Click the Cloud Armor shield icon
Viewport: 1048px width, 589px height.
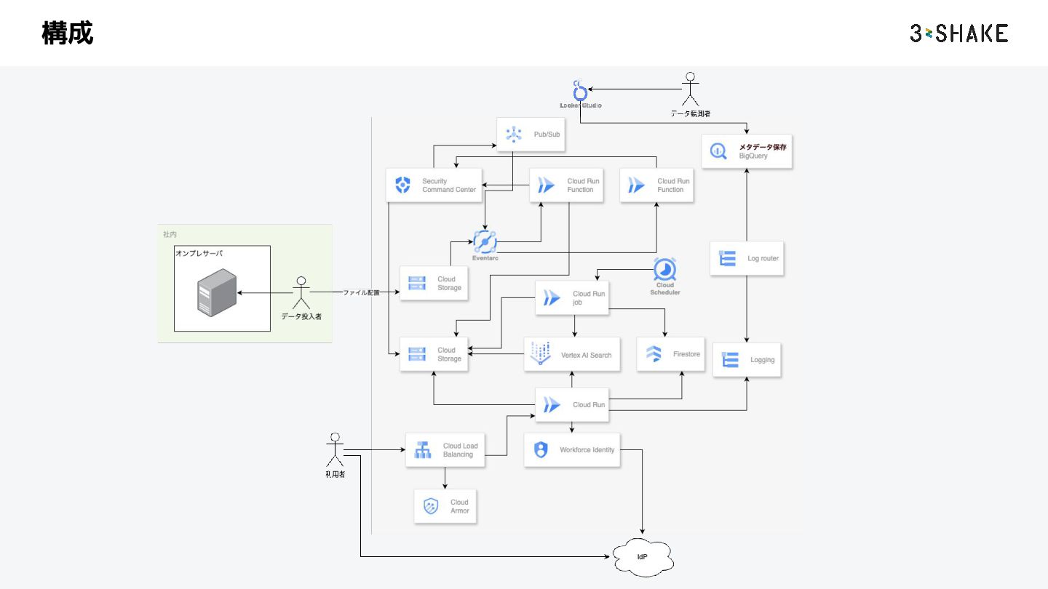431,506
